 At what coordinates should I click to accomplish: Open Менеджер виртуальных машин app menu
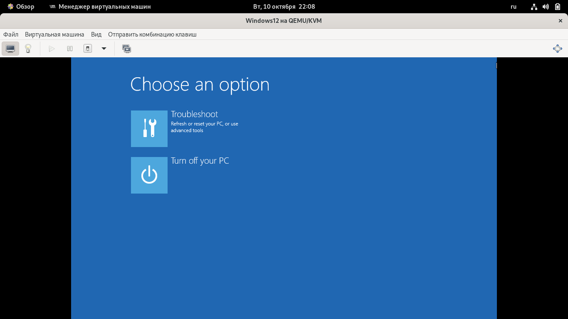(x=100, y=7)
